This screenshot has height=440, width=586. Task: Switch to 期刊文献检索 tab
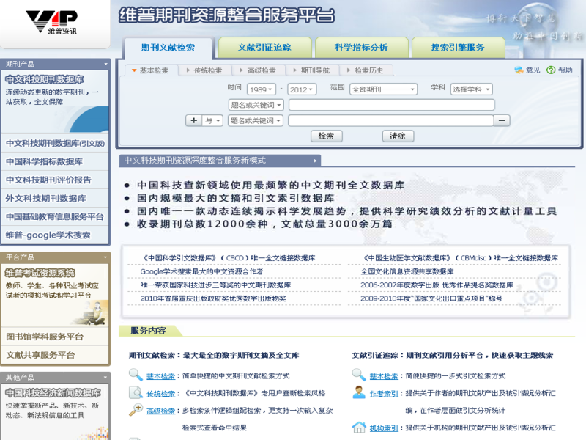click(x=168, y=48)
